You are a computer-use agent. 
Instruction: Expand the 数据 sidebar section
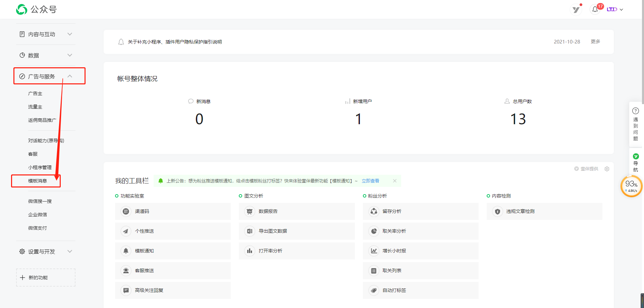[46, 55]
